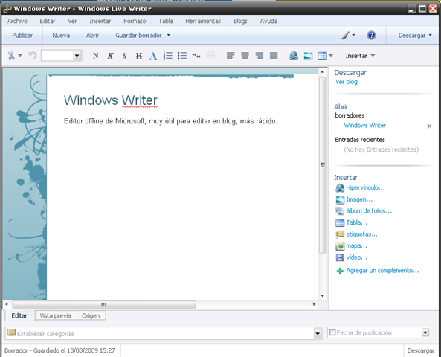Click the sidebar Imagen... link

pyautogui.click(x=359, y=199)
